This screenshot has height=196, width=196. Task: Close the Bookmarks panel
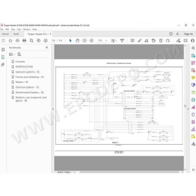47,47
